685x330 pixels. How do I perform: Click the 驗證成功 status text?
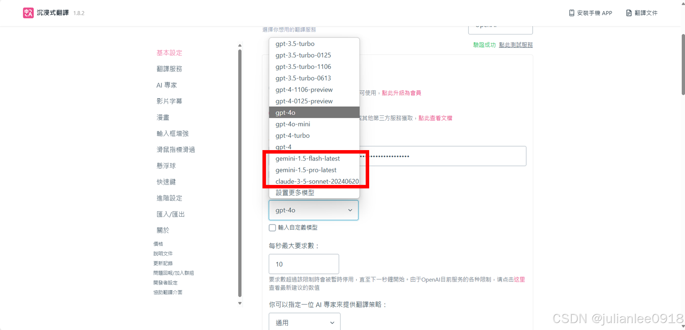[x=484, y=45]
